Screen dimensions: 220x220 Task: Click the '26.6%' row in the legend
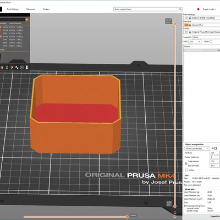(12, 27)
